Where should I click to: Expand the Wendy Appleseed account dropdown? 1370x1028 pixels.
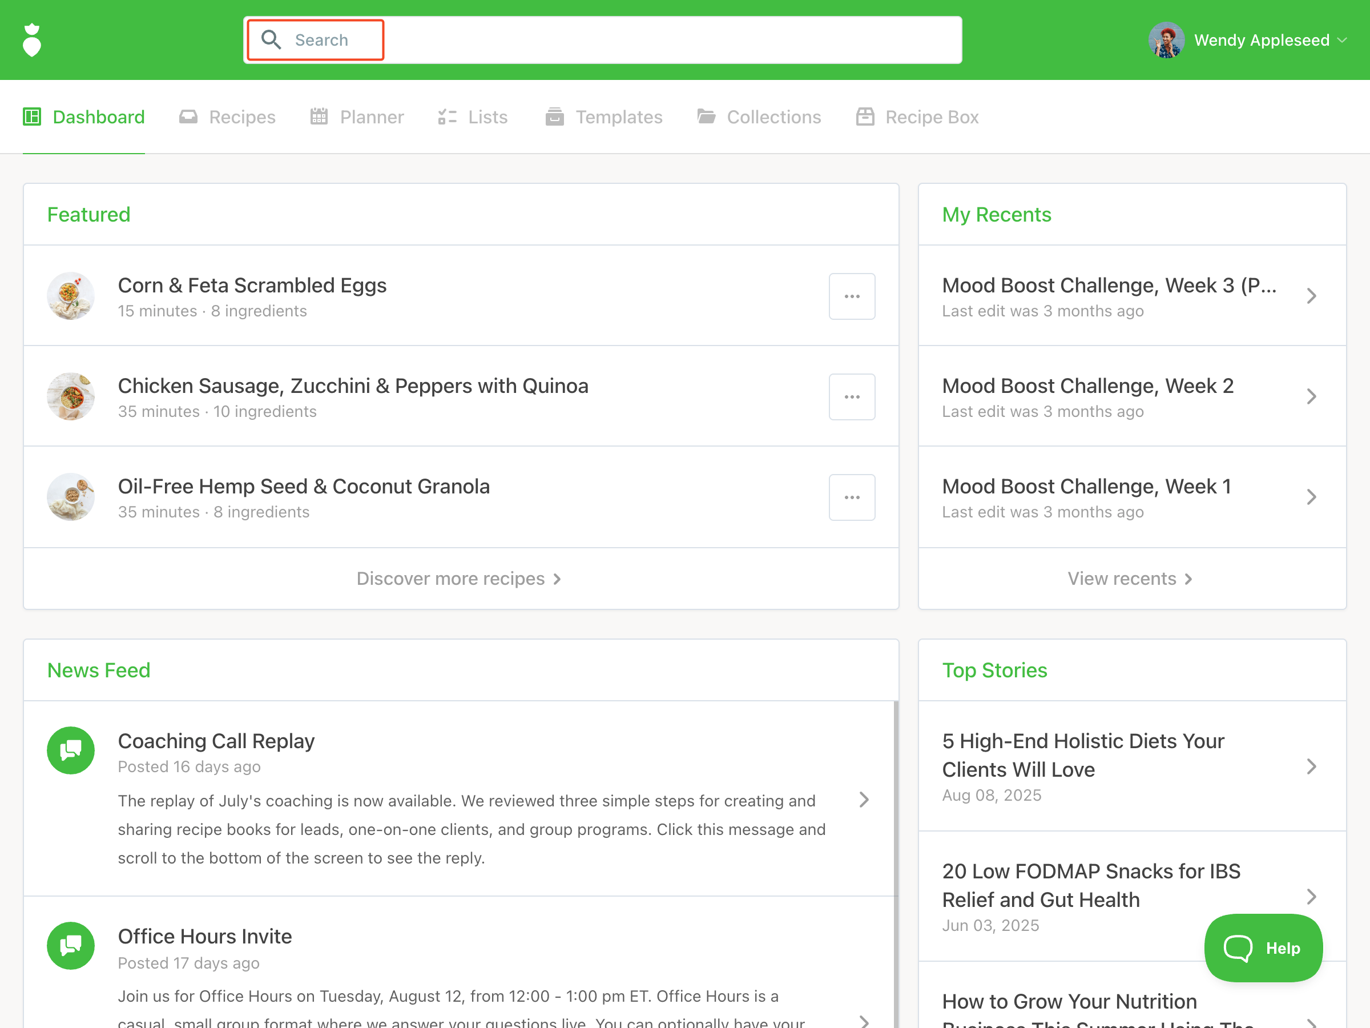[x=1342, y=41]
